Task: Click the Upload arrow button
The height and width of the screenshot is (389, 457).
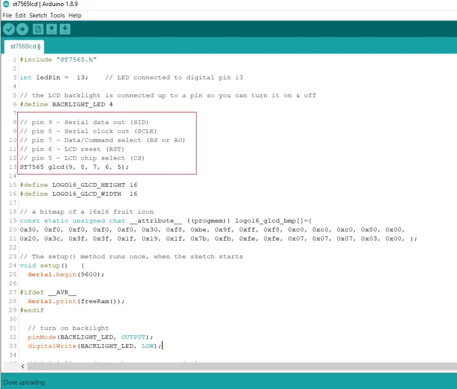Action: [x=23, y=29]
